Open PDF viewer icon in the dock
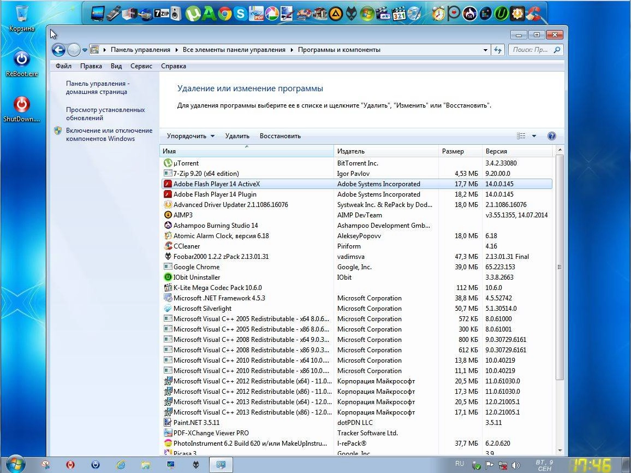Screen dimensions: 631x473 256,14
